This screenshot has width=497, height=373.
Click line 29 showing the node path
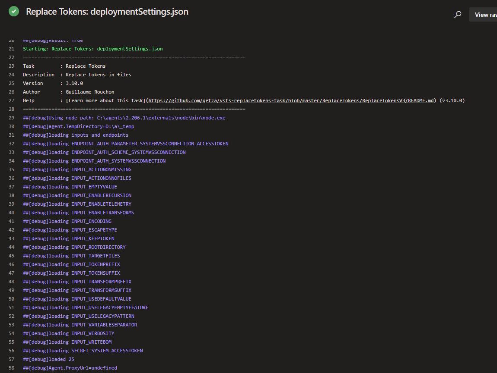(x=124, y=117)
